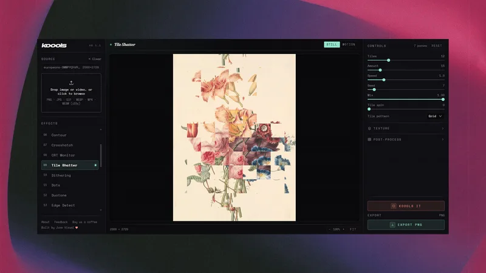
Task: Click the source file name text
Action: (x=62, y=67)
